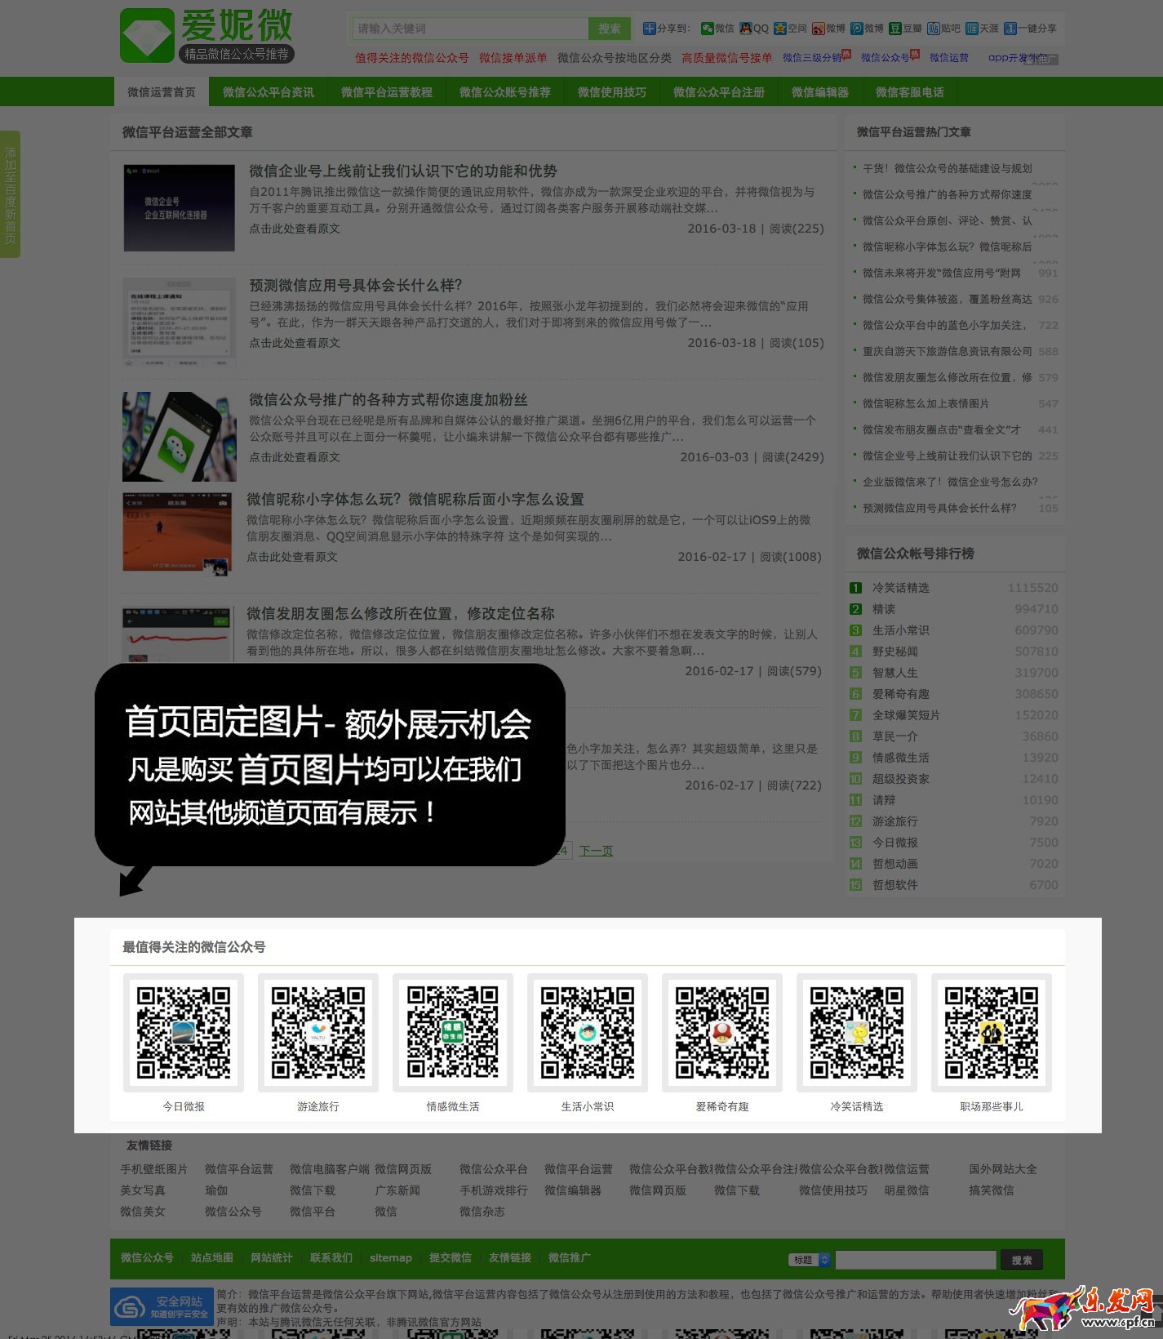Open the 生活小常识 QR code image
The height and width of the screenshot is (1339, 1163).
(x=588, y=1033)
